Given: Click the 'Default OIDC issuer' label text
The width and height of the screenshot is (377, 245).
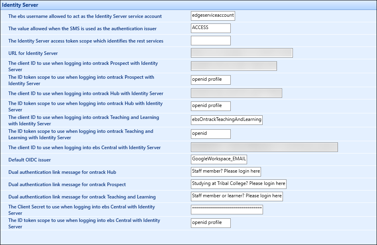Looking at the screenshot, I should (29, 160).
